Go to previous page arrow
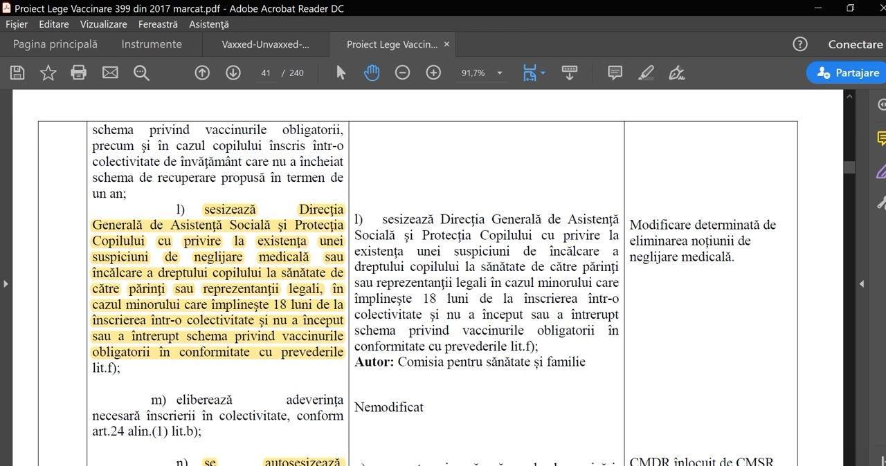Image resolution: width=886 pixels, height=466 pixels. (x=202, y=73)
